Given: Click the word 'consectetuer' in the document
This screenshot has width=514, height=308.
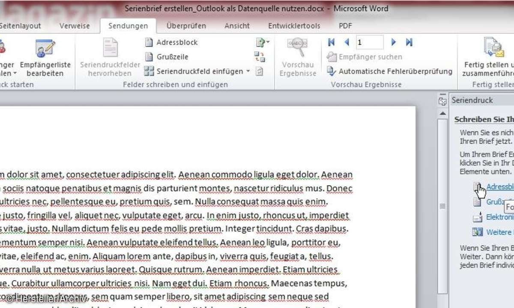Looking at the screenshot, I should (93, 175).
